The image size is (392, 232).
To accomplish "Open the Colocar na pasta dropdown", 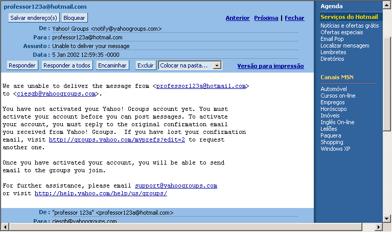I will (x=190, y=65).
